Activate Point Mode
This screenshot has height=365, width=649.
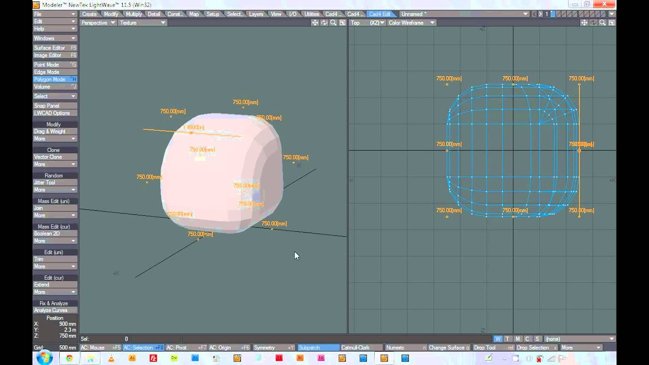point(55,65)
